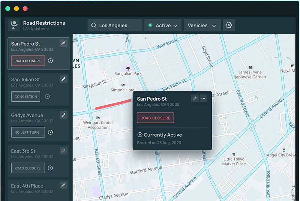This screenshot has width=300, height=201.
Task: Expand the LA-Updates dropdown chevron
Action: pos(48,29)
